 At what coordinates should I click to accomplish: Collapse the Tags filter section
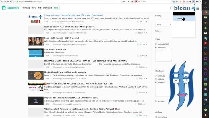click(x=157, y=39)
